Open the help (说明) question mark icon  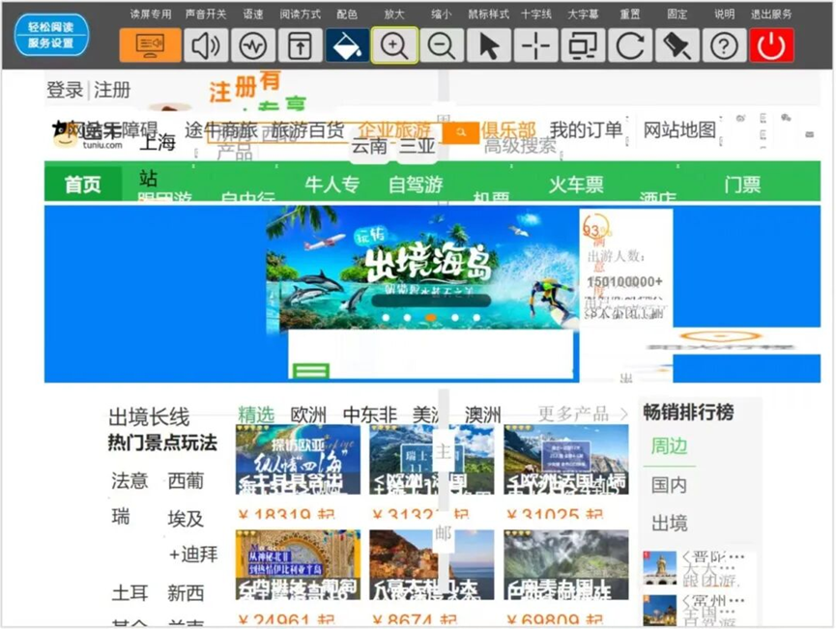(724, 45)
